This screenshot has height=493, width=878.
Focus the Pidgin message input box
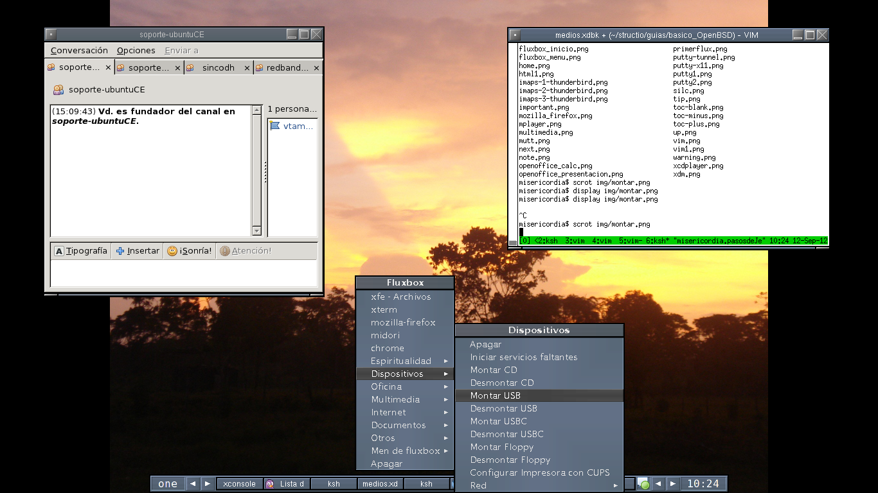point(184,273)
